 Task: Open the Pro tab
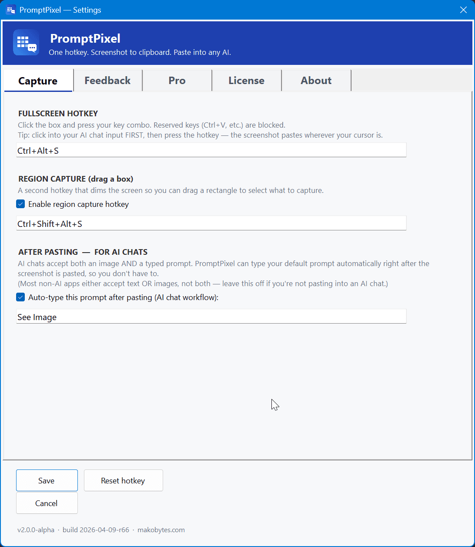click(x=177, y=80)
